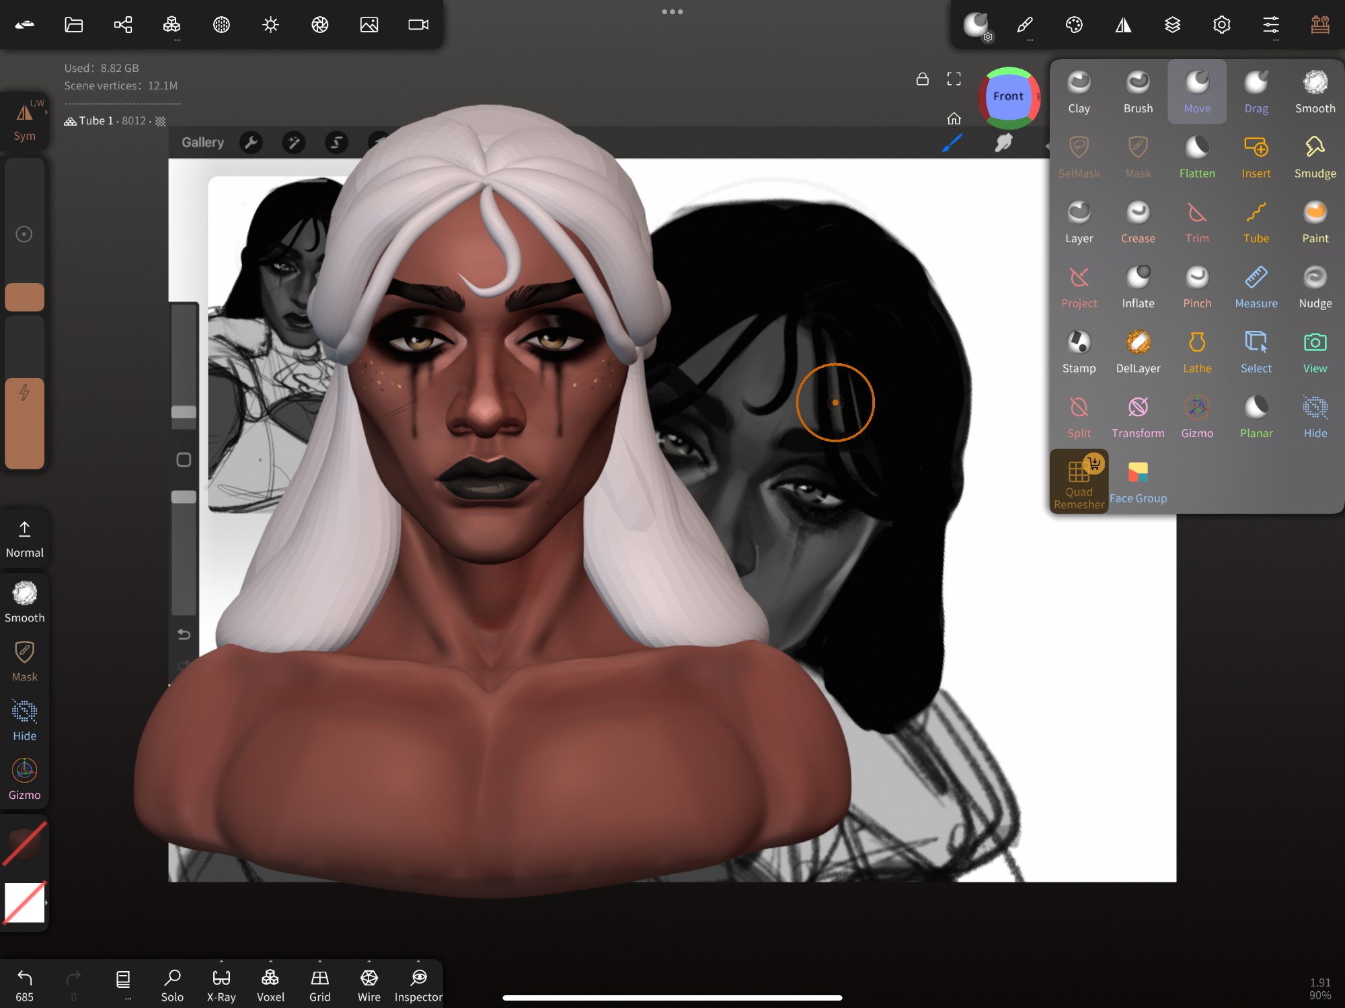Click the Gallery button in reference image

pos(202,143)
